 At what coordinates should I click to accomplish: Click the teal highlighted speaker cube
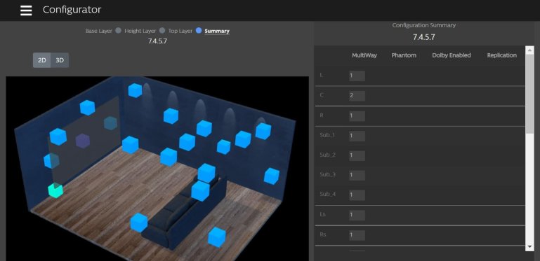point(55,190)
